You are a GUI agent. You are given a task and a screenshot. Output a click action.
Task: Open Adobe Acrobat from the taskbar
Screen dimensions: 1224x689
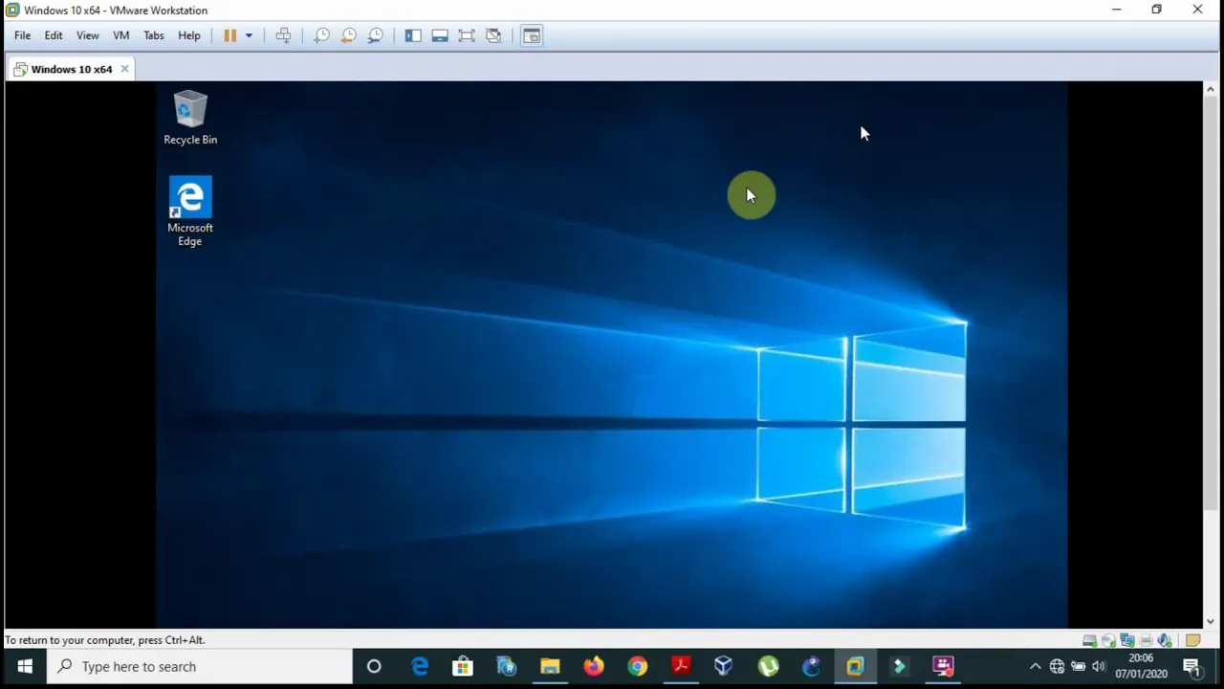tap(681, 666)
